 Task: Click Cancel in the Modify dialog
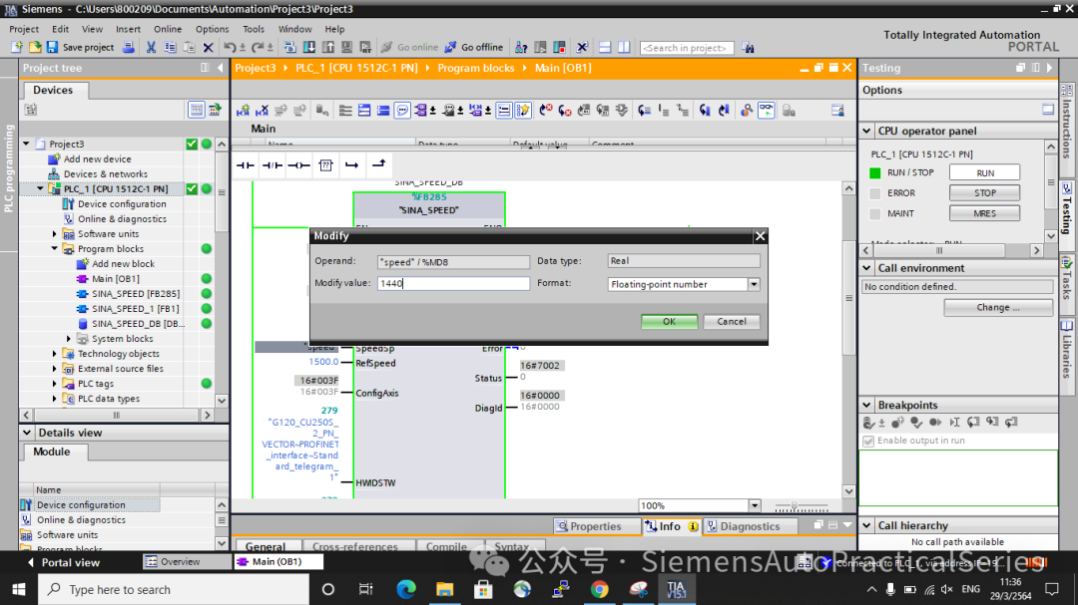point(732,321)
